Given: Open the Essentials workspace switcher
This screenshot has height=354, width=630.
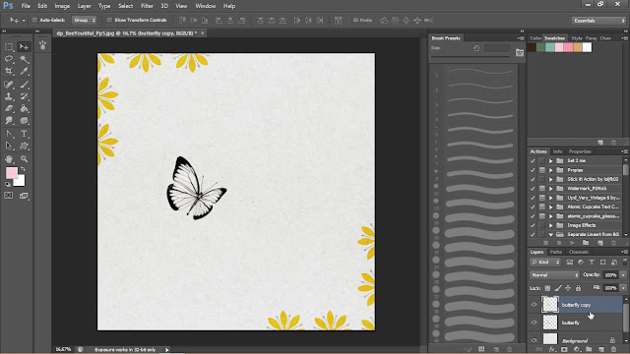Looking at the screenshot, I should [598, 21].
